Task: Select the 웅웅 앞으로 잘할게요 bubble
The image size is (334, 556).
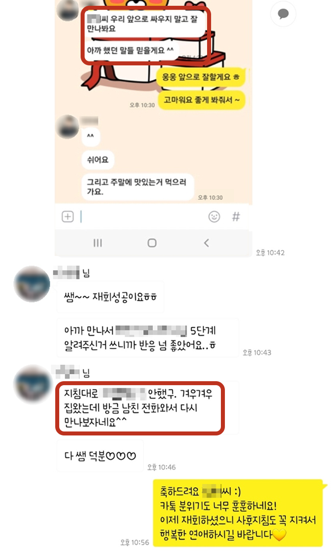Action: click(x=201, y=77)
